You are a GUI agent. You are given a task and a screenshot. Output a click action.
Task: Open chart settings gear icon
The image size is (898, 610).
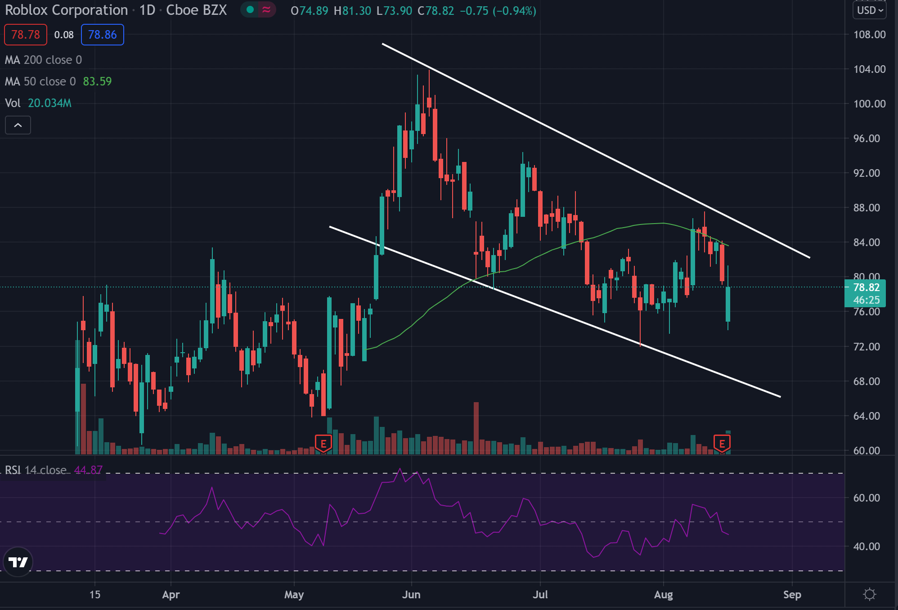[870, 594]
